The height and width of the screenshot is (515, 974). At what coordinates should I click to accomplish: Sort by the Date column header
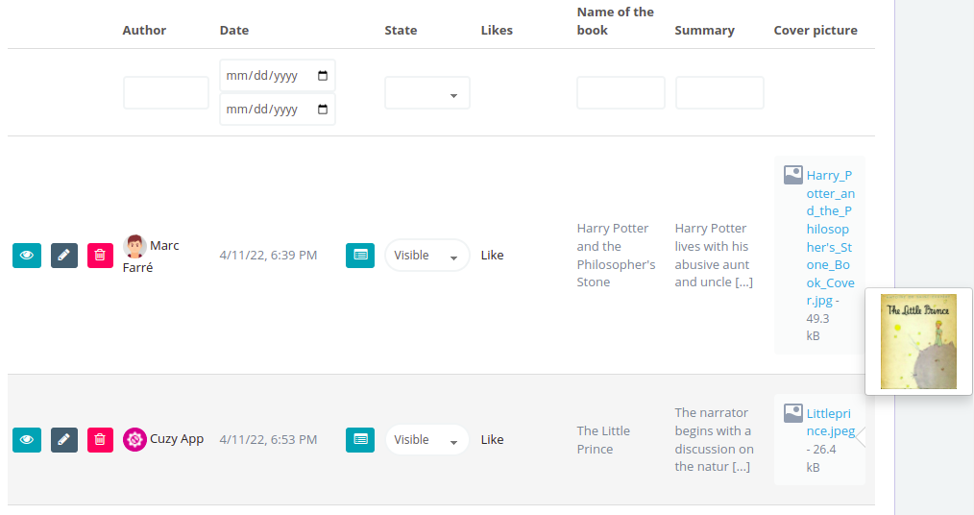234,31
